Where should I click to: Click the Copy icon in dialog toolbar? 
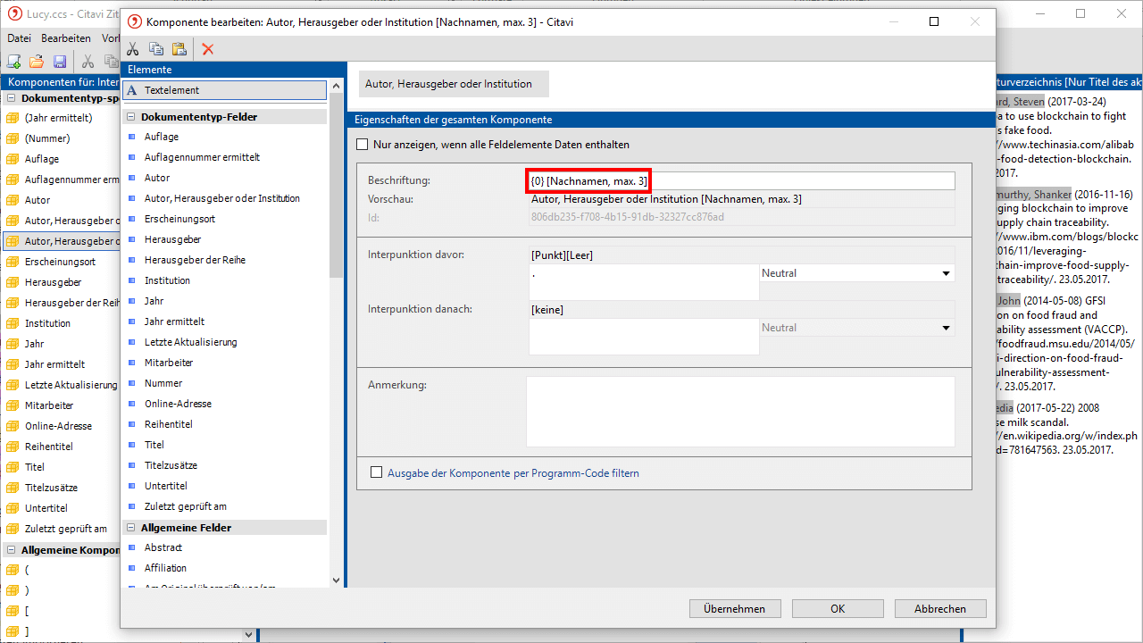[x=156, y=49]
